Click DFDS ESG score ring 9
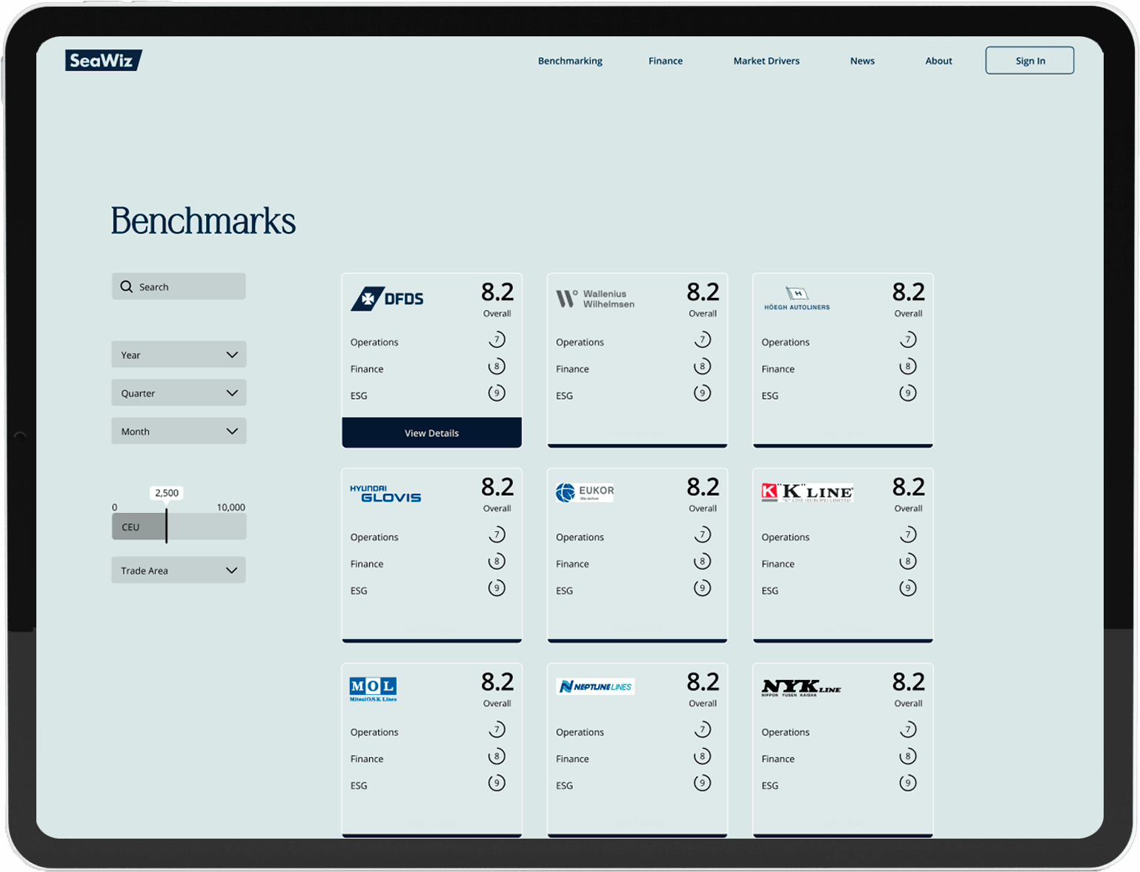The height and width of the screenshot is (872, 1140). (x=497, y=393)
